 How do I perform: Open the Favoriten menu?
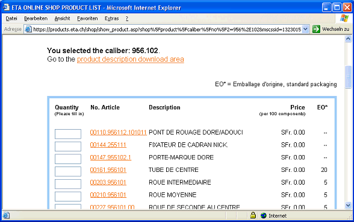[x=87, y=19]
